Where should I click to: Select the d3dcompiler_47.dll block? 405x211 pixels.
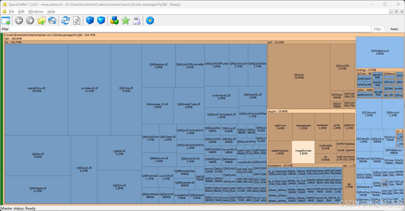(157, 106)
